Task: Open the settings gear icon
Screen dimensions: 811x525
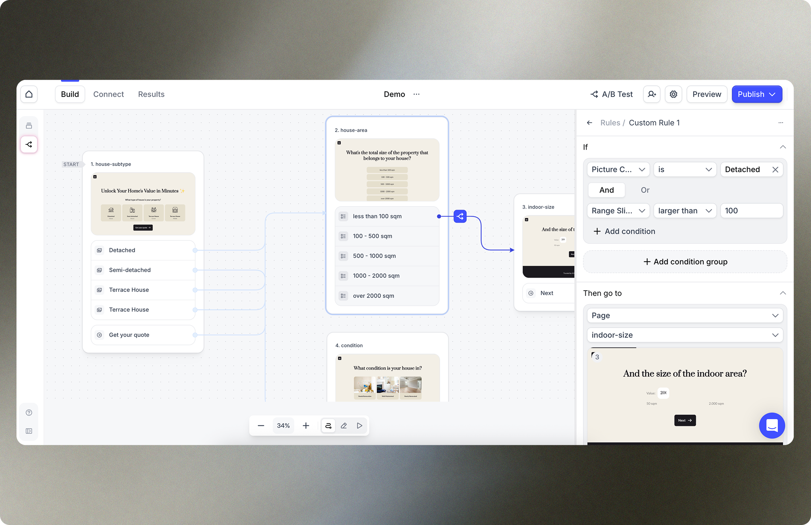Action: coord(673,94)
